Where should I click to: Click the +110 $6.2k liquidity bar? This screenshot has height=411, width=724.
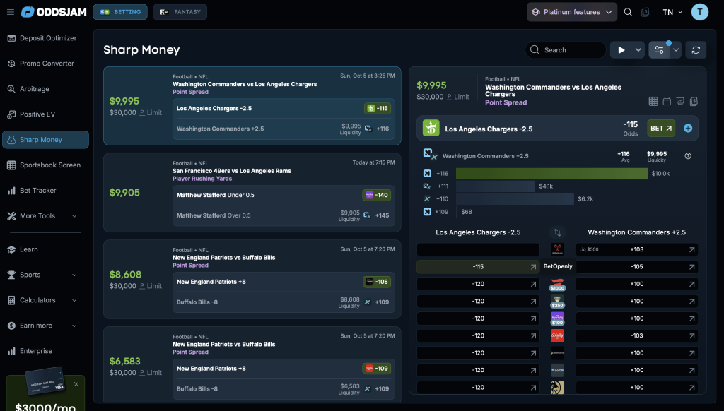pyautogui.click(x=515, y=199)
